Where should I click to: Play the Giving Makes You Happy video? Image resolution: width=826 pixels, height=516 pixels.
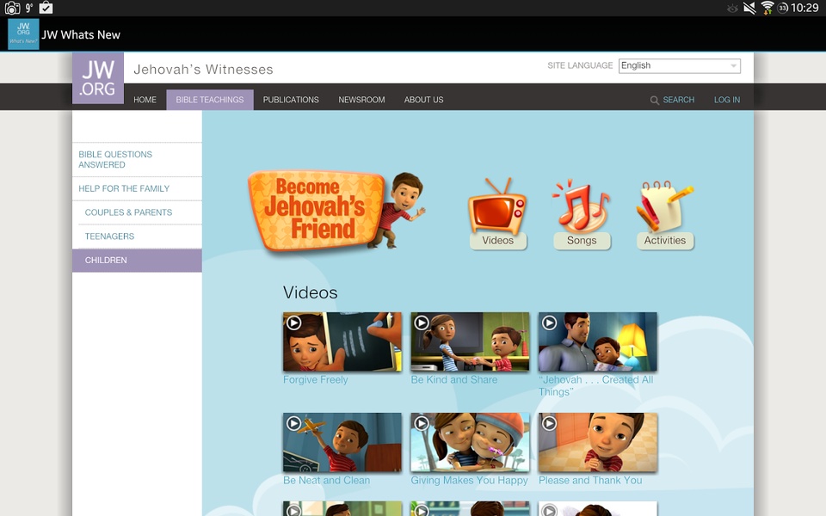click(422, 423)
